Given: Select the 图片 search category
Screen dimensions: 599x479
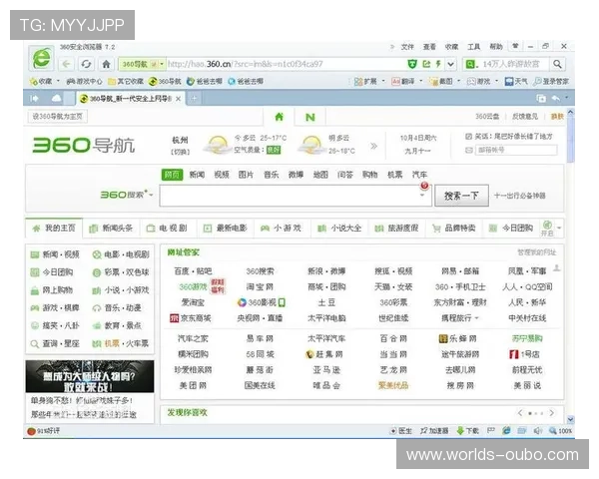Looking at the screenshot, I should click(x=246, y=175).
